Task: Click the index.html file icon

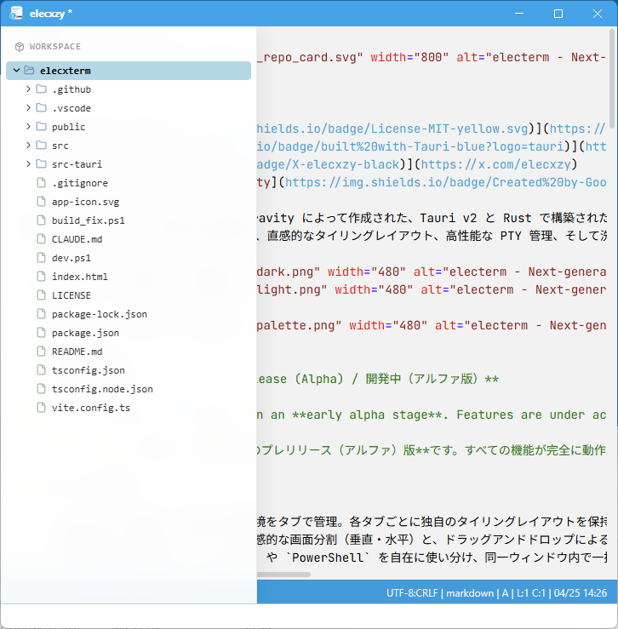Action: 42,277
